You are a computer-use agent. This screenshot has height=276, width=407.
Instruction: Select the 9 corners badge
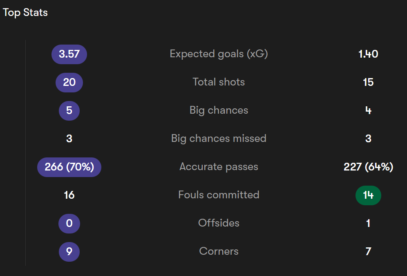[69, 252]
